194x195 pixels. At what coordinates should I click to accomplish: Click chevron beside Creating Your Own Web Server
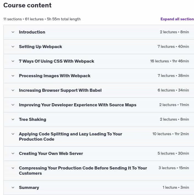click(x=13, y=154)
